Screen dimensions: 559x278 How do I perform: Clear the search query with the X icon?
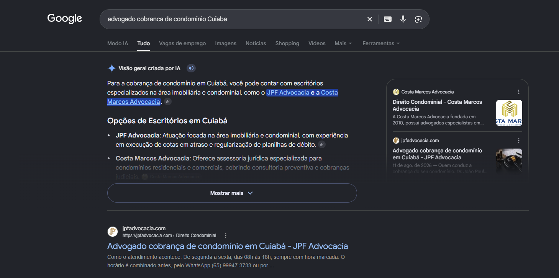370,19
